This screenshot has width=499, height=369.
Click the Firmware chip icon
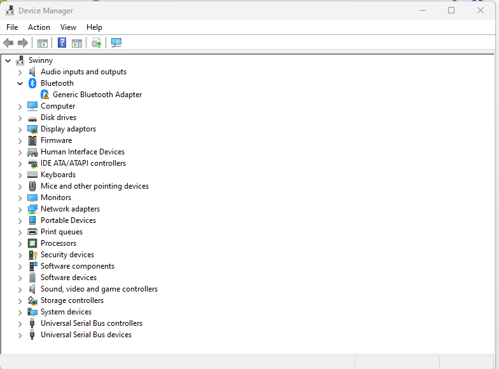[32, 140]
